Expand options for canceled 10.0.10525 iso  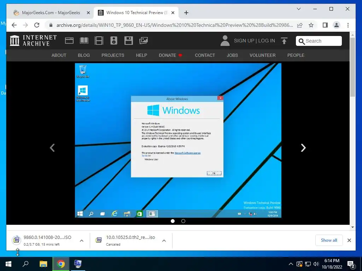tap(164, 241)
